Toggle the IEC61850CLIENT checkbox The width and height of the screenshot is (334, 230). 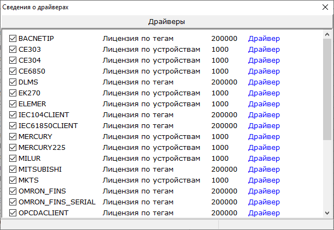pos(13,125)
